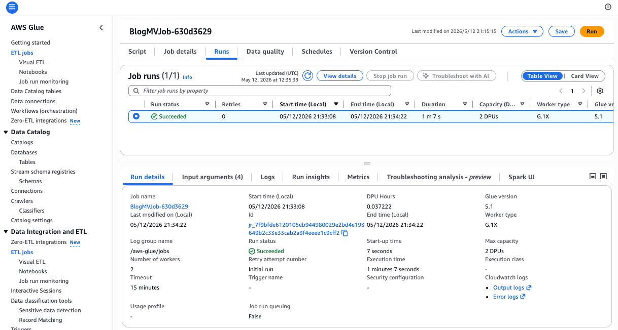Open Troubleshooting analysis preview tab

click(x=439, y=177)
